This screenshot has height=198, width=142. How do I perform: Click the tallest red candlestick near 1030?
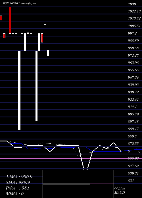(x=10, y=20)
